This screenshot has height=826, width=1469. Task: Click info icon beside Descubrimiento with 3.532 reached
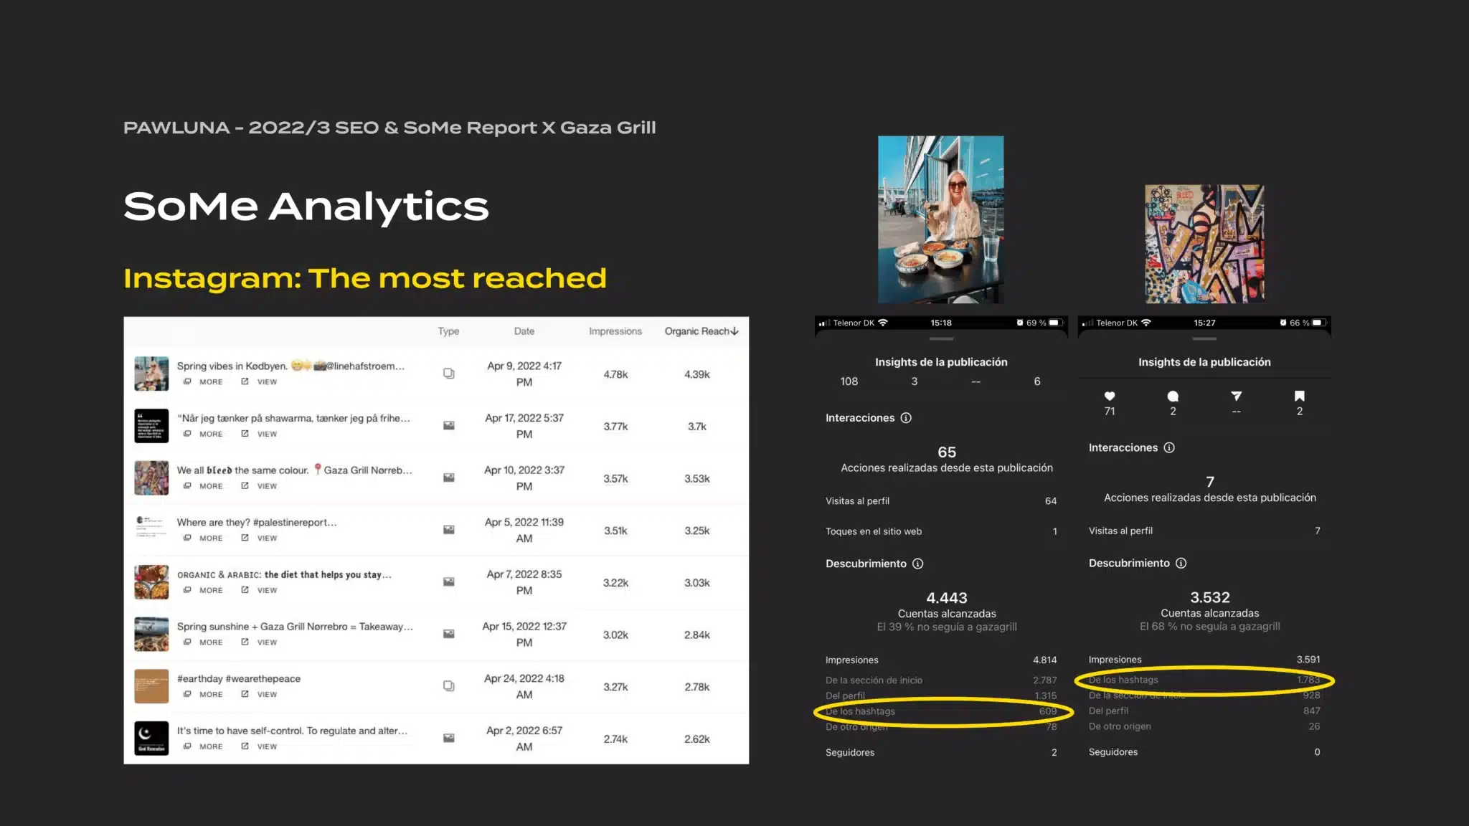tap(1181, 564)
